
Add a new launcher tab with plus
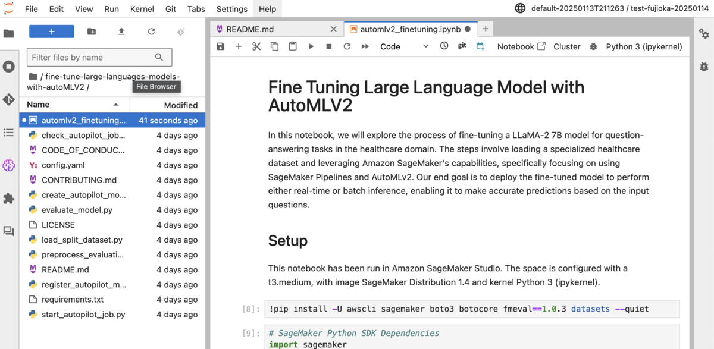486,29
